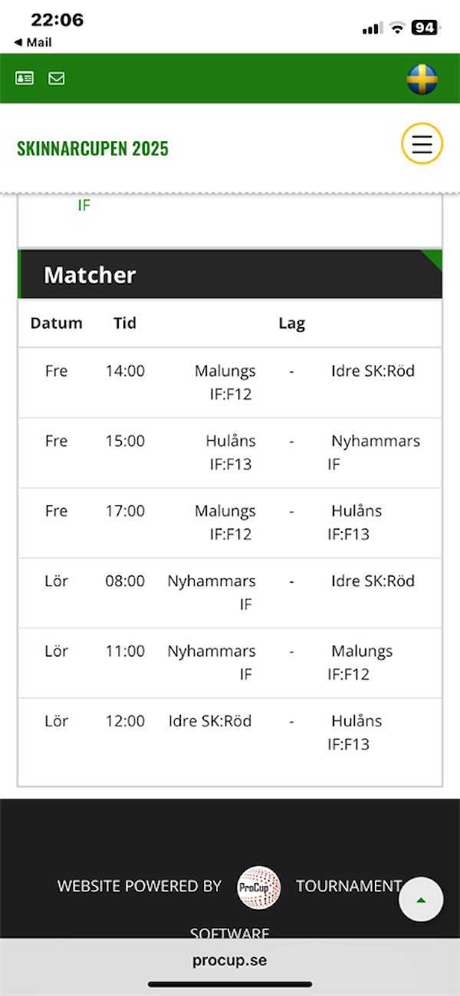Open Friday 15:00 Hulåns vs Nyhammars match
The height and width of the screenshot is (996, 460).
click(230, 452)
